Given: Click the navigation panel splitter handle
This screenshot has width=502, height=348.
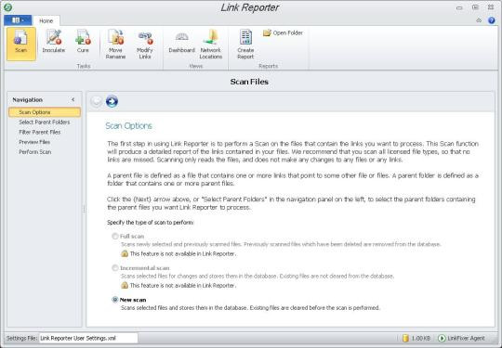Looking at the screenshot, I should coord(85,209).
